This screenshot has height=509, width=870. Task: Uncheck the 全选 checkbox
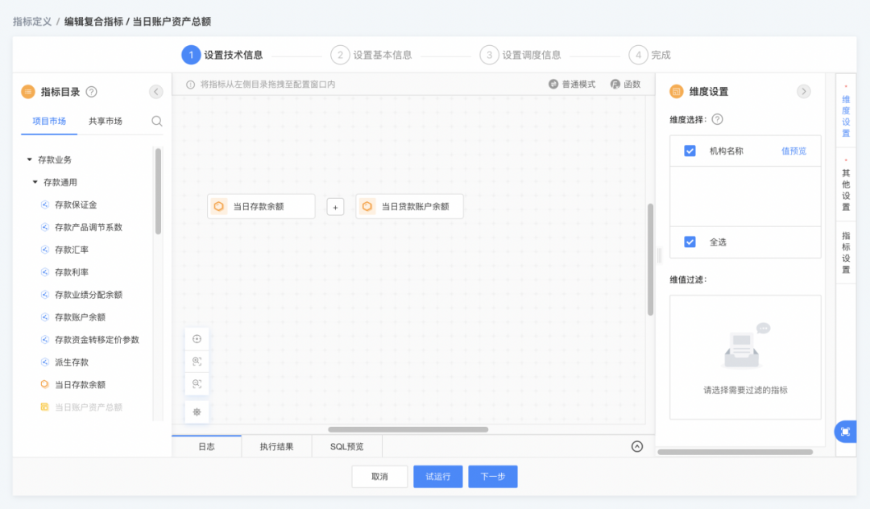(x=690, y=242)
